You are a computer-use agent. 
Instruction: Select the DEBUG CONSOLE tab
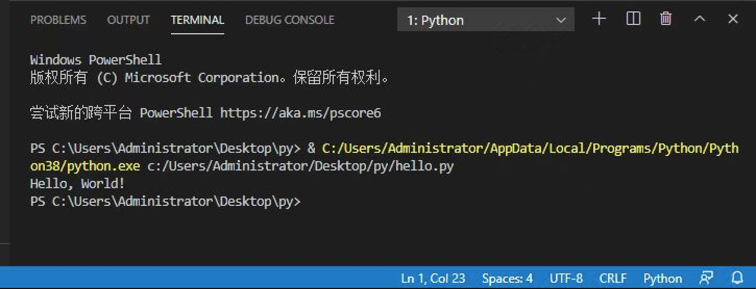pyautogui.click(x=289, y=20)
